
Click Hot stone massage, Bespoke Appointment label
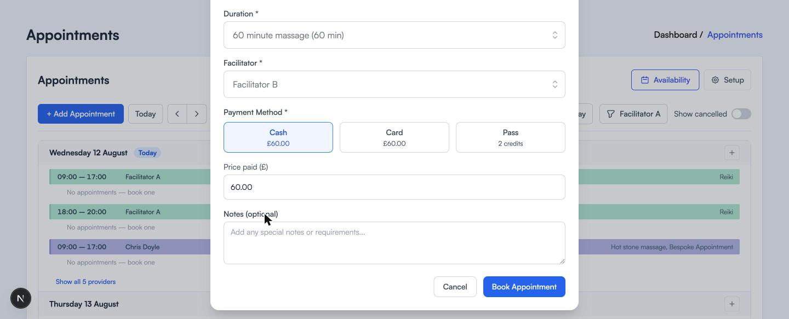672,247
